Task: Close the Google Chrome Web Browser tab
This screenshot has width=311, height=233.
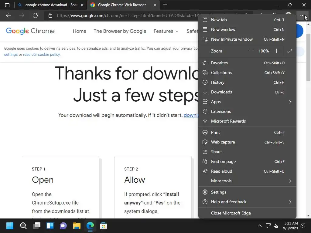Action: (155, 5)
